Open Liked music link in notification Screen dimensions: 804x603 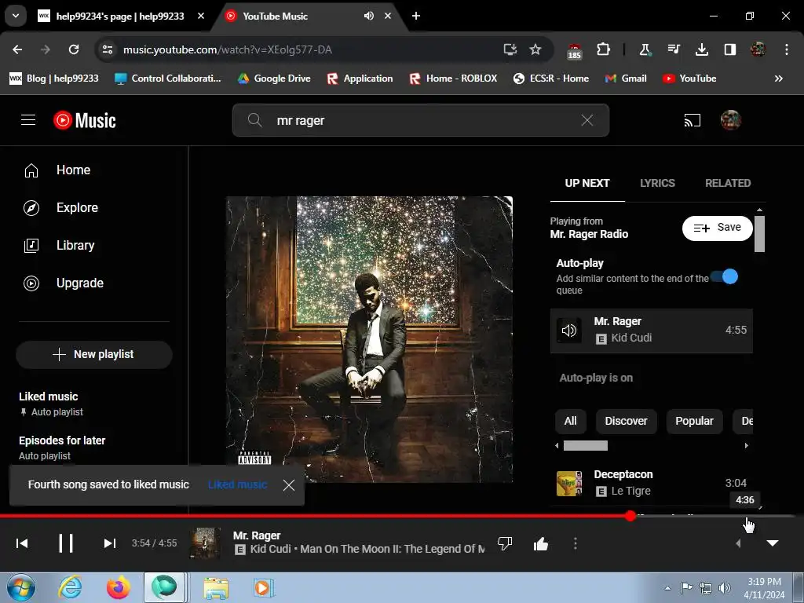click(237, 484)
